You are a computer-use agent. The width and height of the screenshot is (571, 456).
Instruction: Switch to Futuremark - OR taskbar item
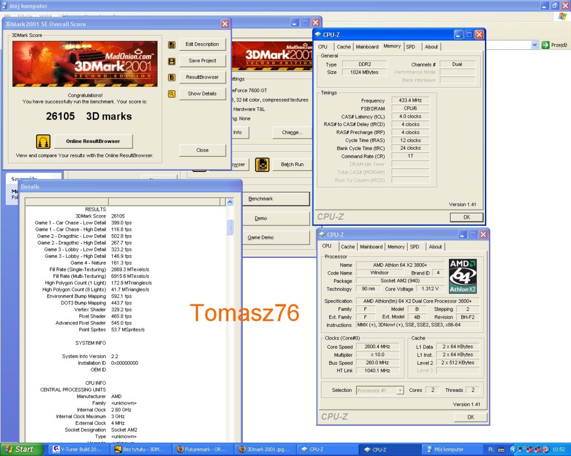click(x=202, y=449)
